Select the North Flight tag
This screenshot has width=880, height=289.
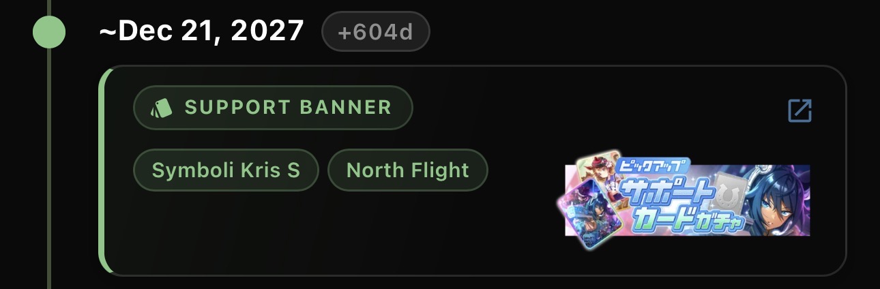click(x=408, y=170)
